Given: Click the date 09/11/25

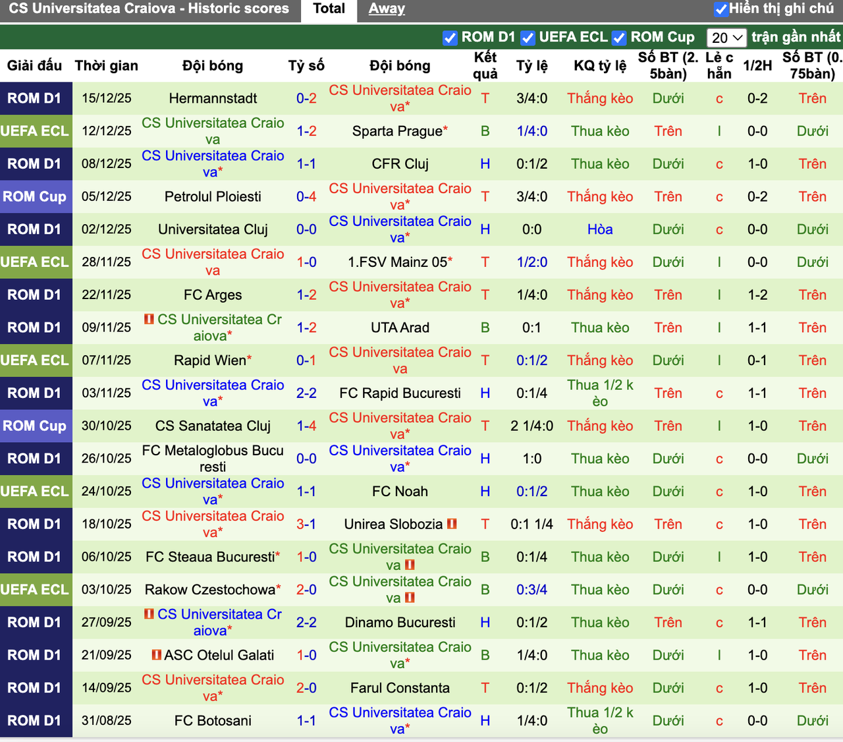Looking at the screenshot, I should (x=107, y=328).
